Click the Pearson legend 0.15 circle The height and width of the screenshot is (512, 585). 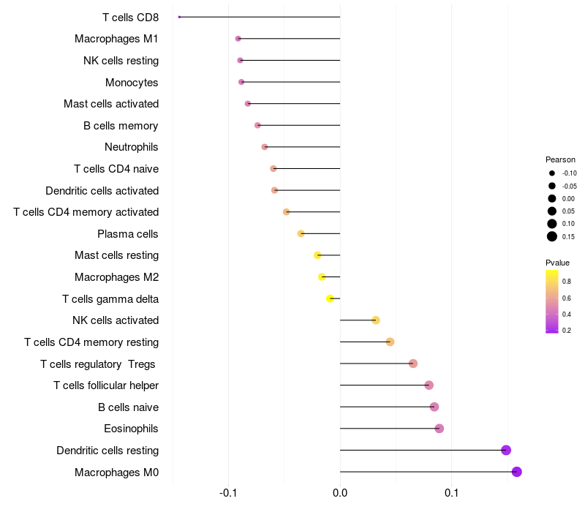[552, 236]
